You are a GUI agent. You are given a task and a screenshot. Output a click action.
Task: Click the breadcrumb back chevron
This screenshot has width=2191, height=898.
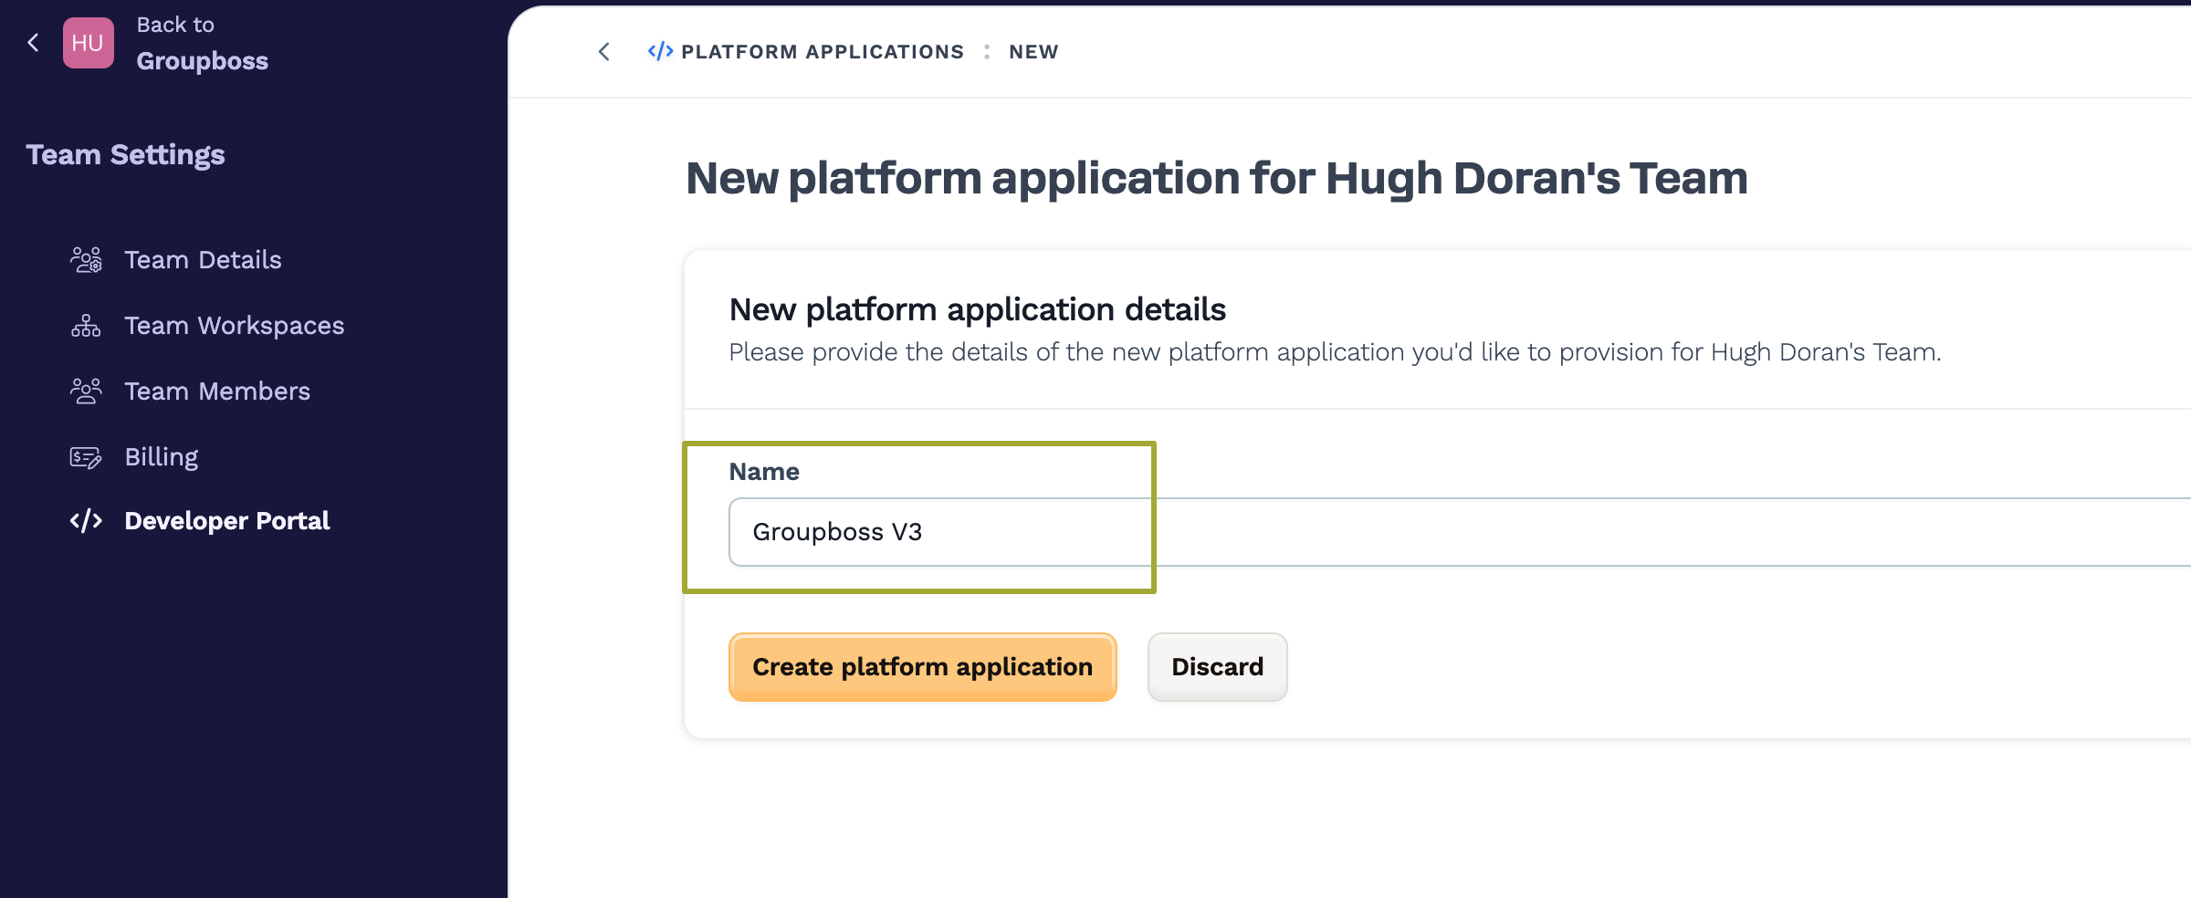603,52
